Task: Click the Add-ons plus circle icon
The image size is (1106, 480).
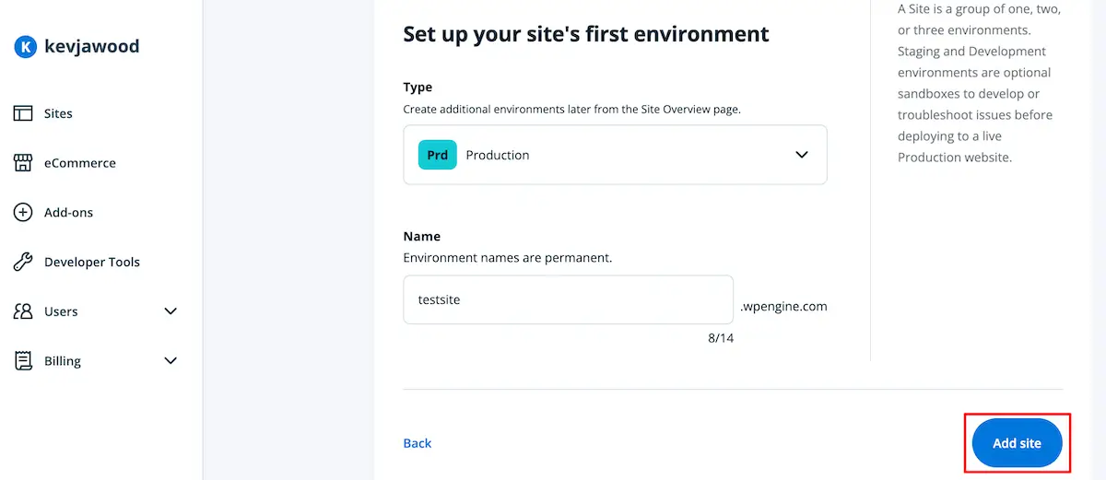Action: click(23, 213)
